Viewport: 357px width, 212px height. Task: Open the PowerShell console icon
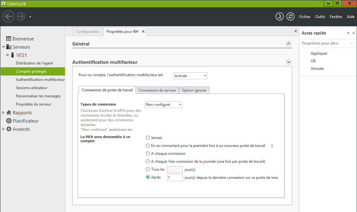[280, 16]
